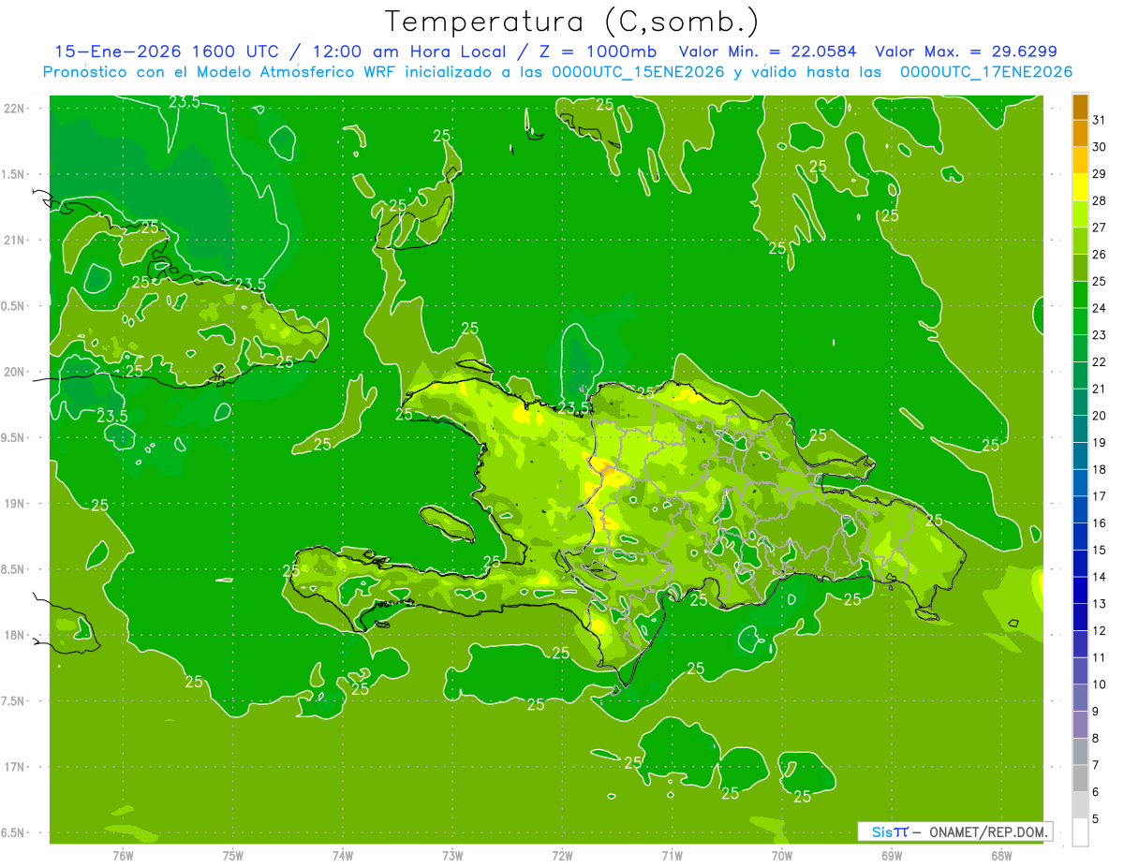The width and height of the screenshot is (1124, 868).
Task: Click the colorbar label 10
Action: click(x=1100, y=684)
